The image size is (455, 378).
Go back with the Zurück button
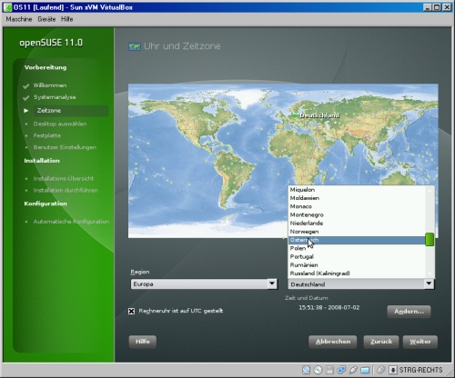(381, 342)
